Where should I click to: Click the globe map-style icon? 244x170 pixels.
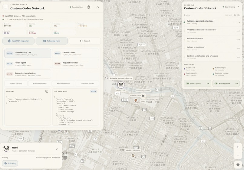click(x=88, y=7)
